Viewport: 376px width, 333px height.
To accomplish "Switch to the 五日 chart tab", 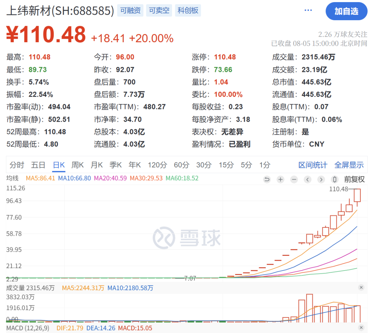I will [x=38, y=165].
